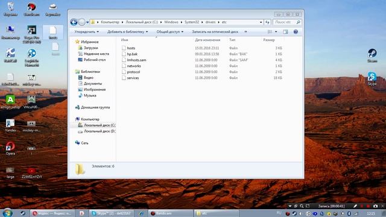Jump to System32 in the address bar
The image size is (386, 217).
(192, 22)
